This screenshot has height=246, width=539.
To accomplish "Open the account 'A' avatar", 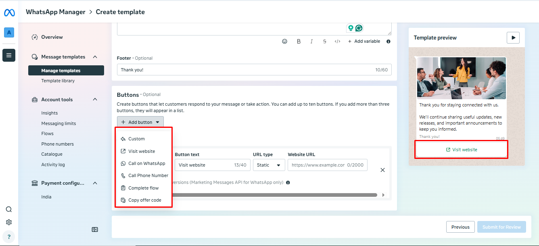I will (x=9, y=33).
